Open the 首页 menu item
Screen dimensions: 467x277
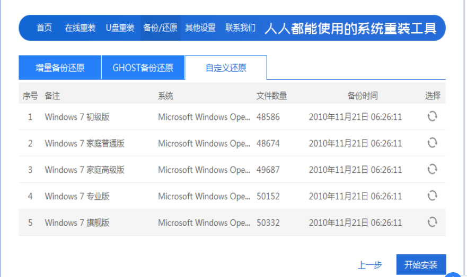pyautogui.click(x=44, y=28)
